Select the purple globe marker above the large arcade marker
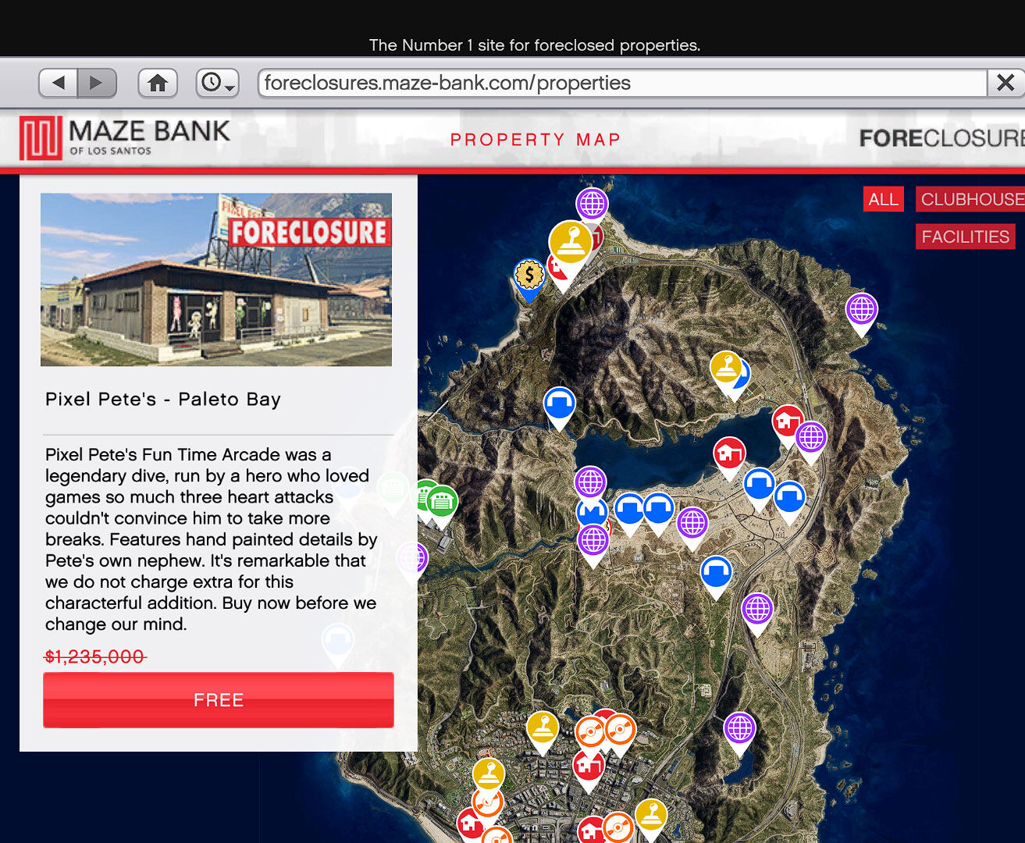The height and width of the screenshot is (843, 1025). [592, 205]
